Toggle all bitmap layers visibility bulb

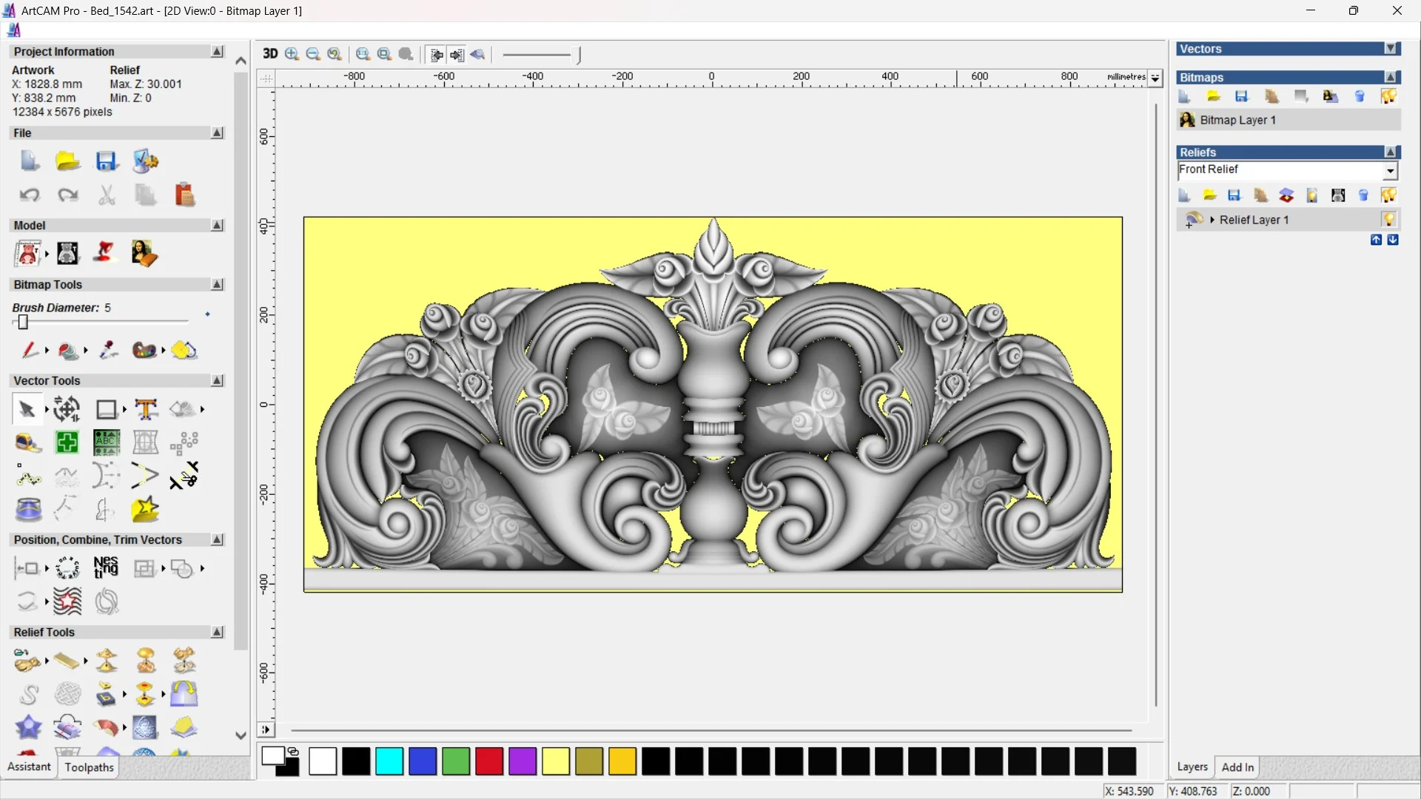point(1388,97)
